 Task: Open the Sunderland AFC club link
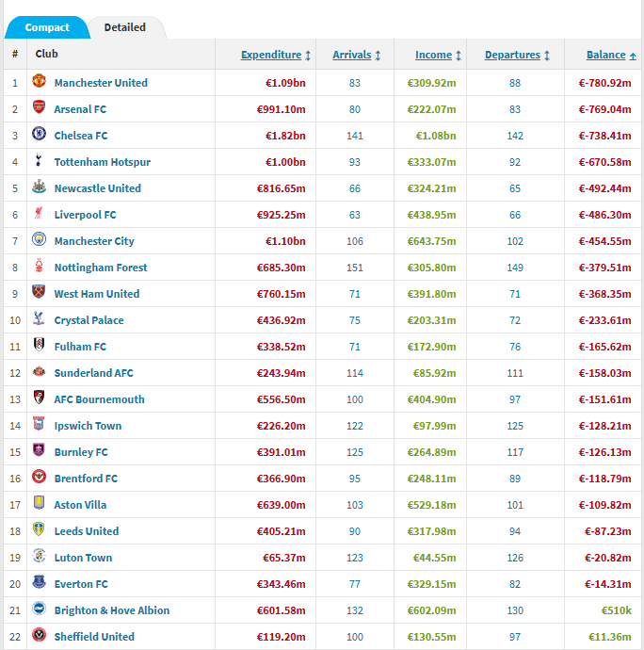coord(93,373)
